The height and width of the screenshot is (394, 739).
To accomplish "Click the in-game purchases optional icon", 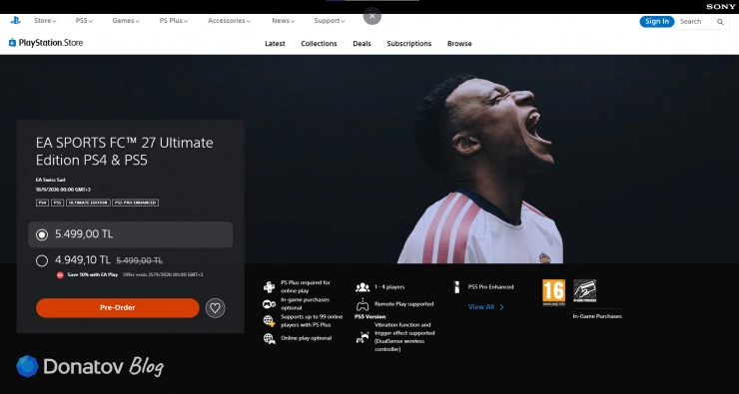I will point(269,304).
